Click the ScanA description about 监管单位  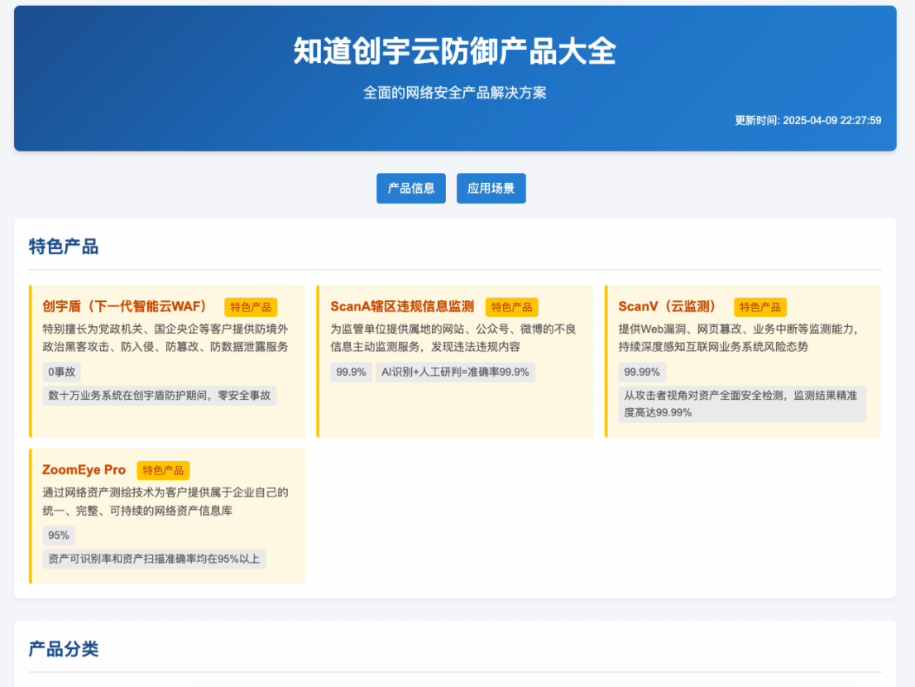click(453, 338)
